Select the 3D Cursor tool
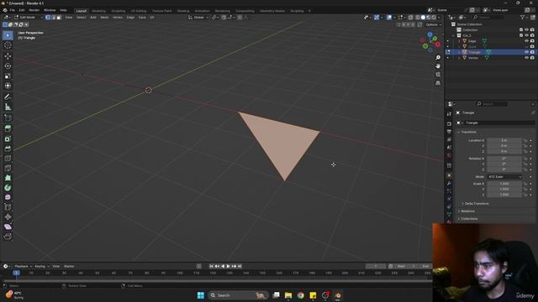Image resolution: width=538 pixels, height=302 pixels. (x=8, y=45)
